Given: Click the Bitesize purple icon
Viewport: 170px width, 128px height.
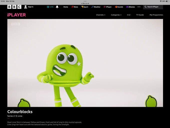Looking at the screenshot, I should 127,7.
